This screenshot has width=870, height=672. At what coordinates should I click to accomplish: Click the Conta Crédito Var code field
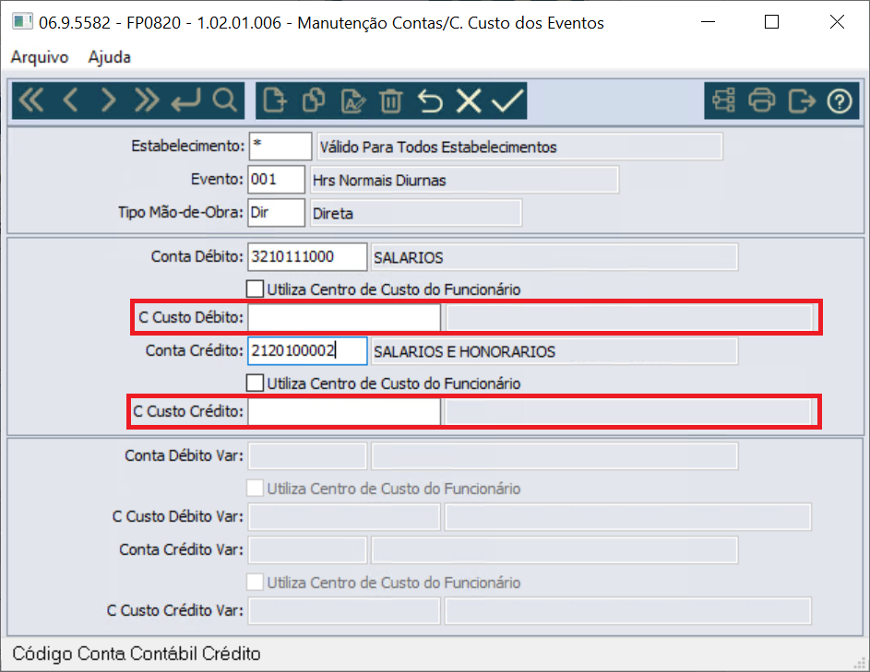(307, 550)
